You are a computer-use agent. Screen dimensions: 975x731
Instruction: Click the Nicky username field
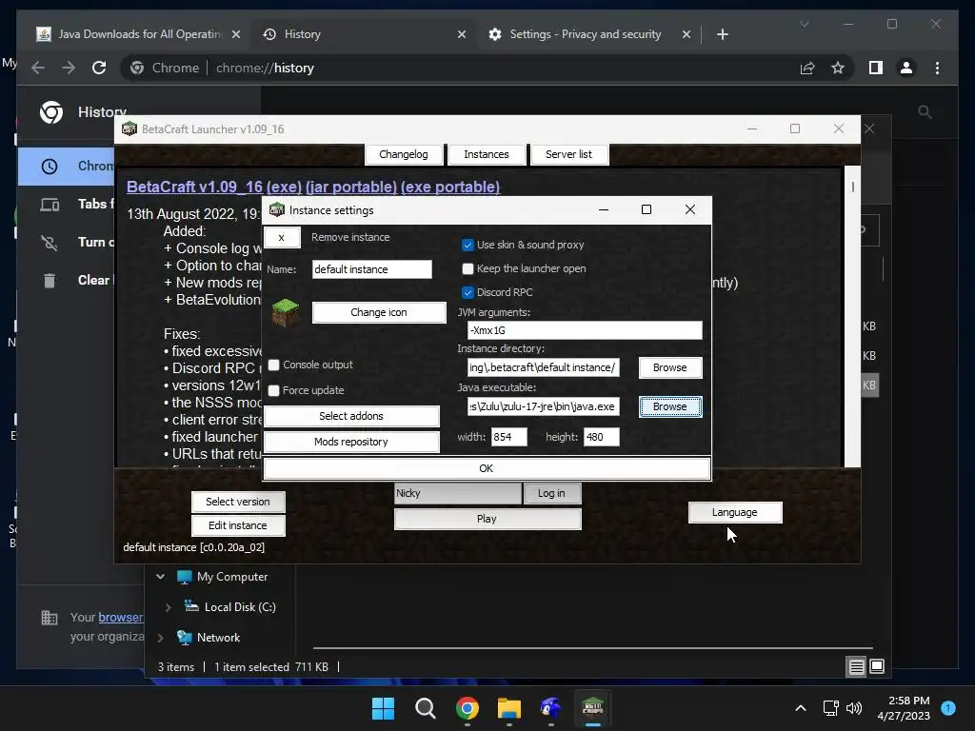point(458,493)
